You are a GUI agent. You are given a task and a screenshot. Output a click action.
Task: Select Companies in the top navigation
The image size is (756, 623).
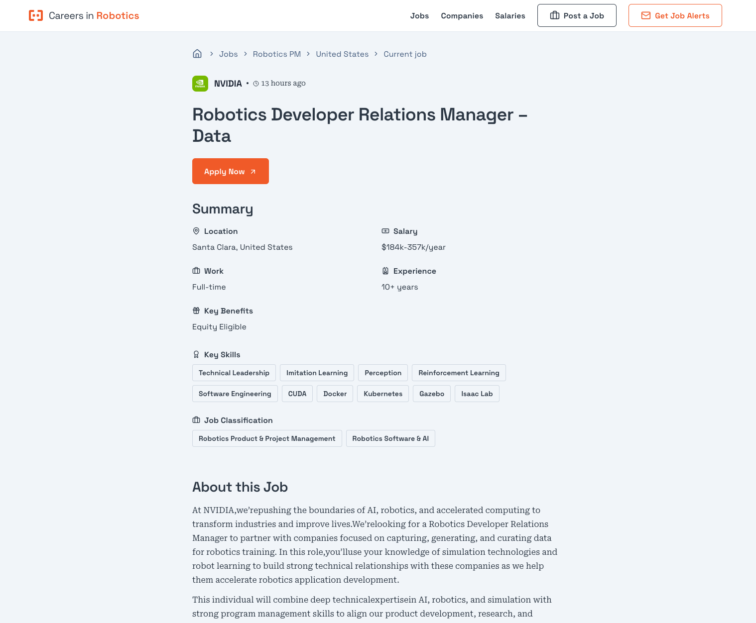click(462, 15)
